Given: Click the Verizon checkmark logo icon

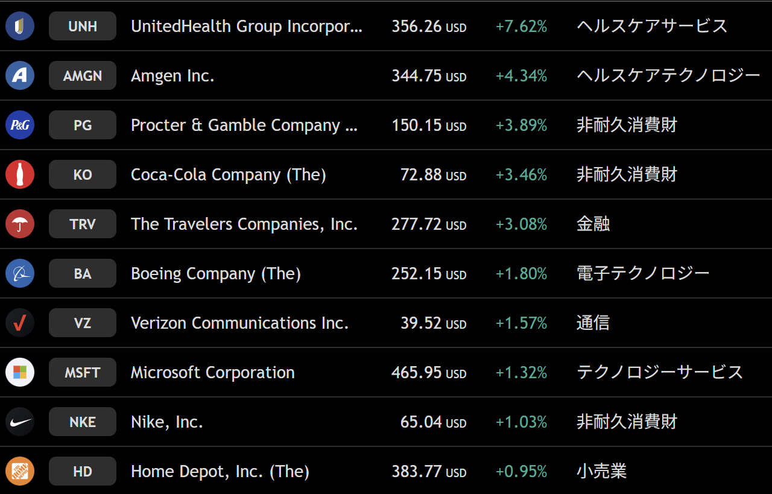Looking at the screenshot, I should point(20,323).
